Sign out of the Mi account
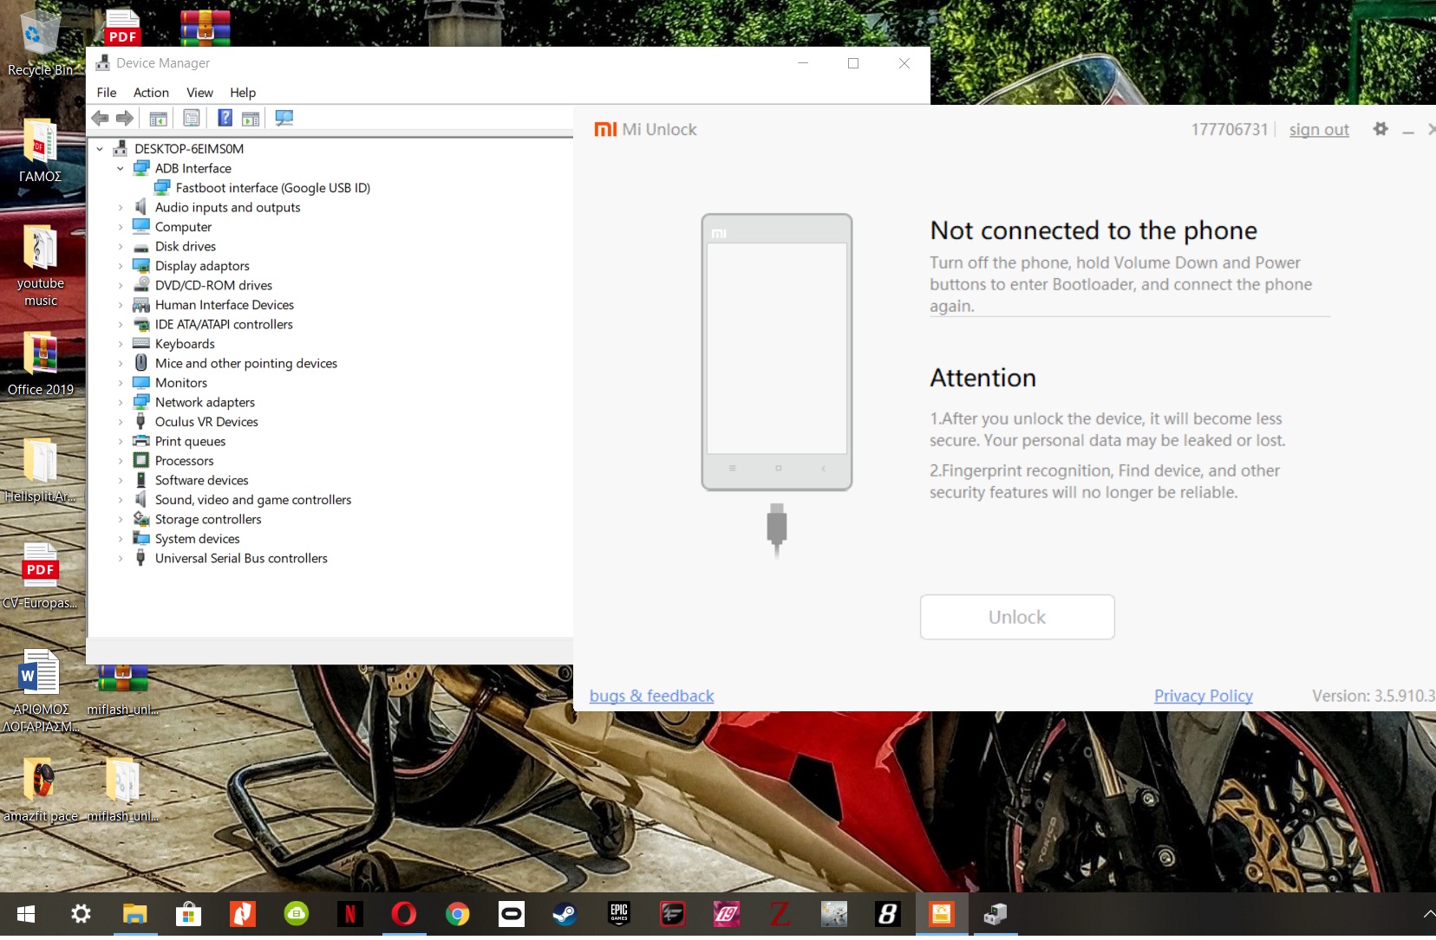This screenshot has height=940, width=1436. pyautogui.click(x=1319, y=130)
